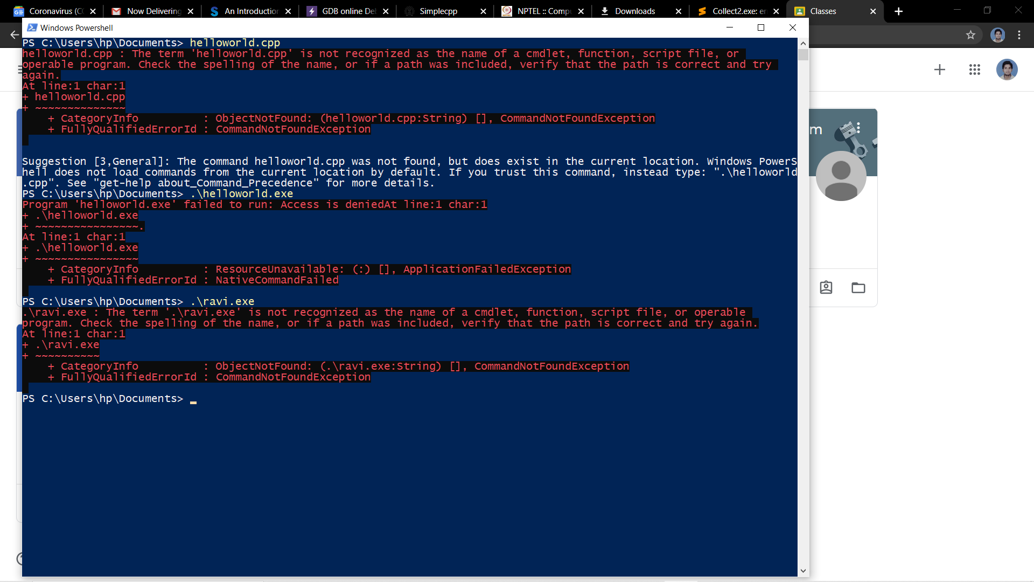Switch to the Downloads tab
This screenshot has width=1034, height=582.
coord(634,11)
